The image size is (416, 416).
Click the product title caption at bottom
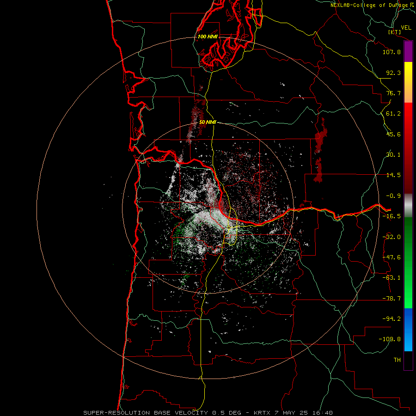pos(208,413)
